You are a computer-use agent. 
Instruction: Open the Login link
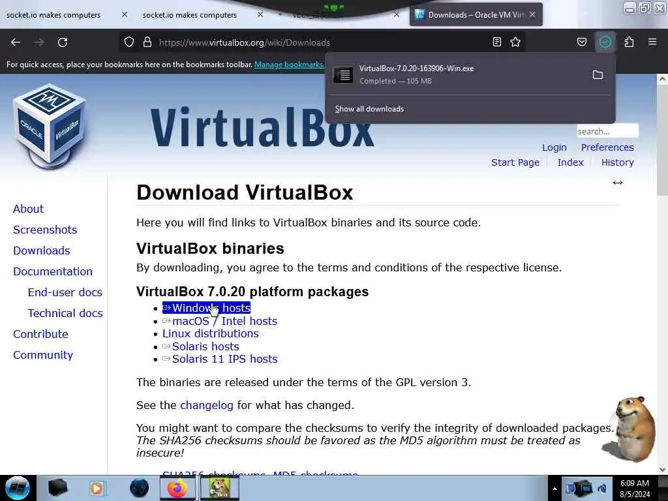554,147
